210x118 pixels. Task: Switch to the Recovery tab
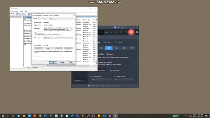(46, 19)
